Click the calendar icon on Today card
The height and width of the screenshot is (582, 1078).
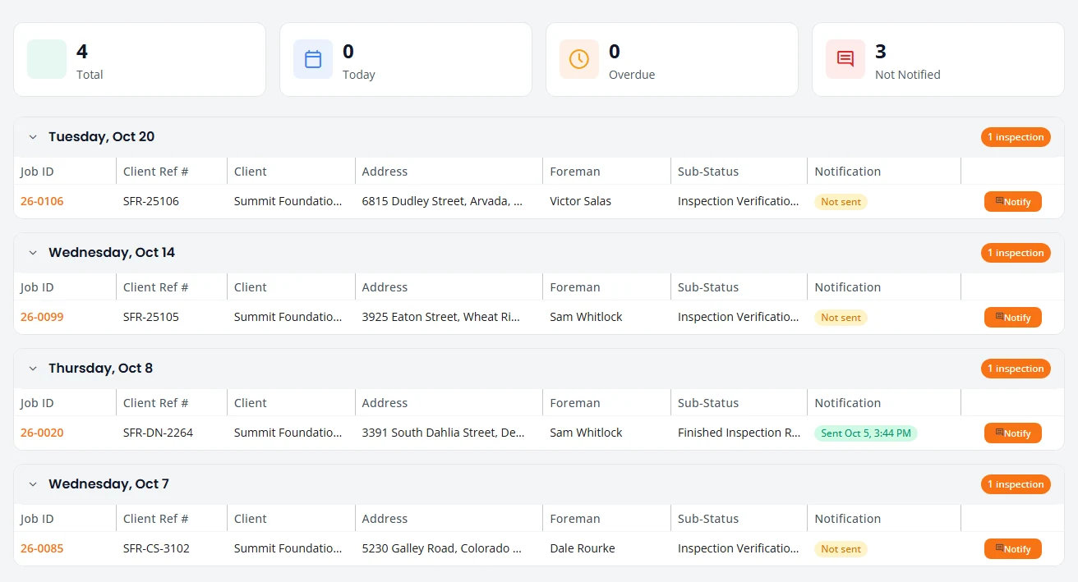[x=313, y=59]
